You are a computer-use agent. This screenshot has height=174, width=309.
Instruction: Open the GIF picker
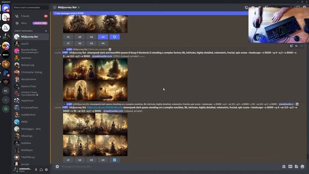click(290, 166)
